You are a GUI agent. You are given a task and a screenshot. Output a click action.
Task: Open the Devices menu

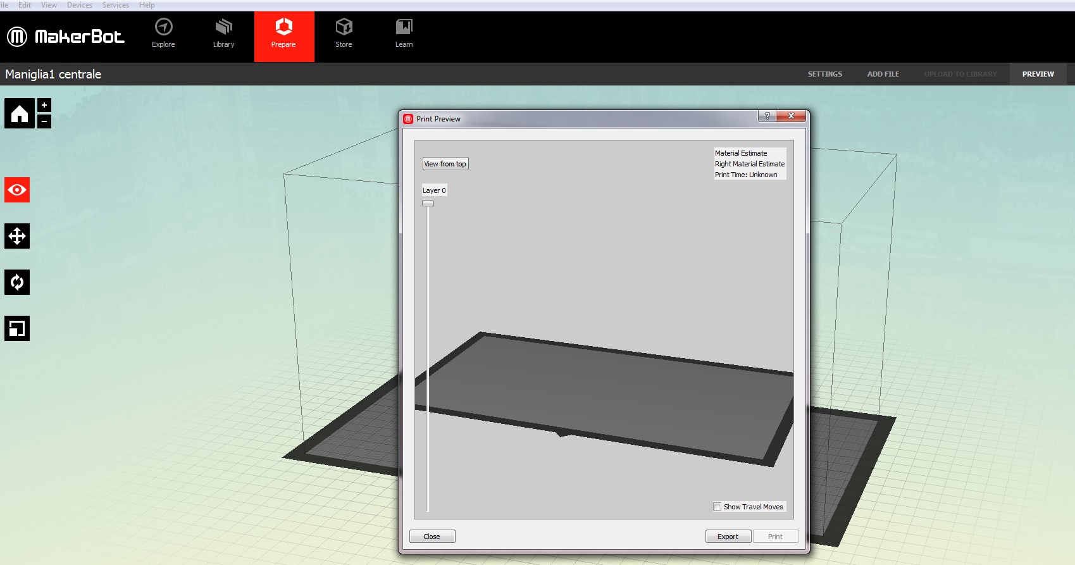click(80, 5)
